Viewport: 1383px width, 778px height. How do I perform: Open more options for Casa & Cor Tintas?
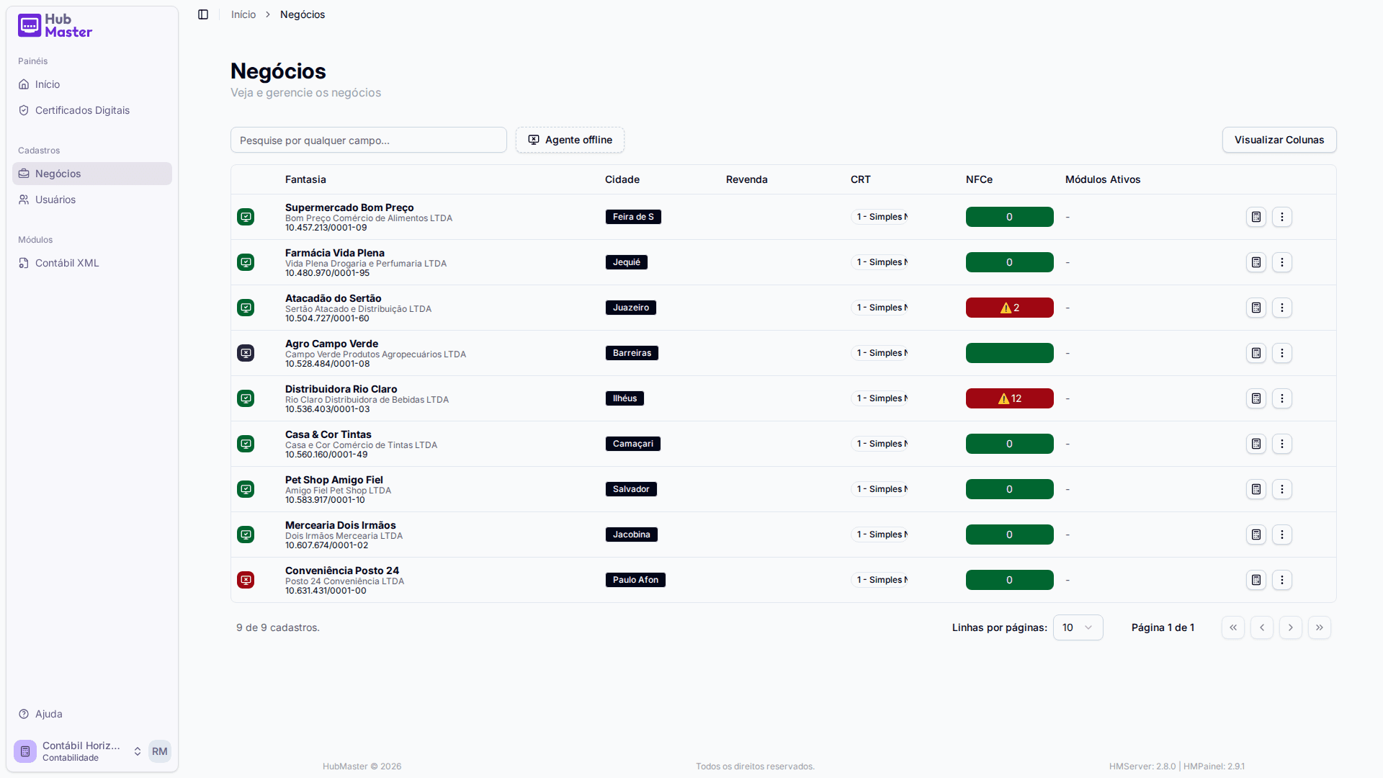[1282, 444]
